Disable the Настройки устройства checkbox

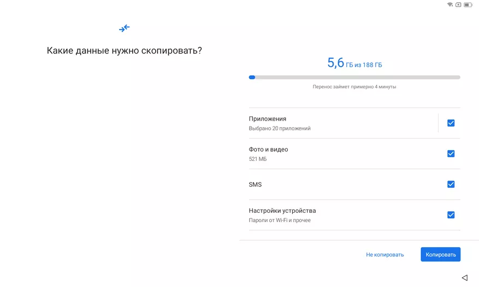451,215
